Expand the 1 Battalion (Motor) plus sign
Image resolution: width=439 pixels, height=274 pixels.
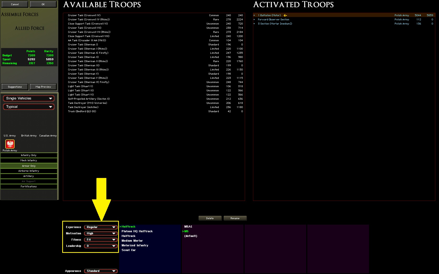point(254,15)
